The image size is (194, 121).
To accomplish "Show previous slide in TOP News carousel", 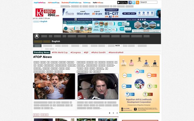I will click(x=34, y=85).
